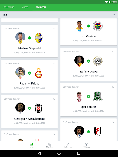Tap the Fenerbahce club badge

pyautogui.click(x=98, y=26)
